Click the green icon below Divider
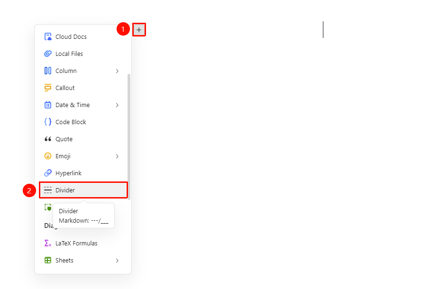Screen dimensions: 431x289 point(48,207)
